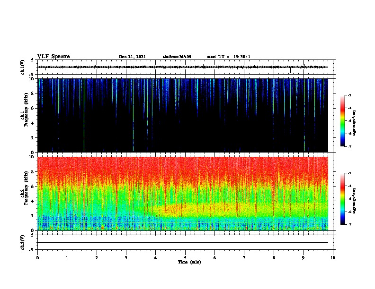Click the flat ch.3 voltage trace line
Image resolution: width=375 pixels, height=289 pixels.
pyautogui.click(x=183, y=243)
